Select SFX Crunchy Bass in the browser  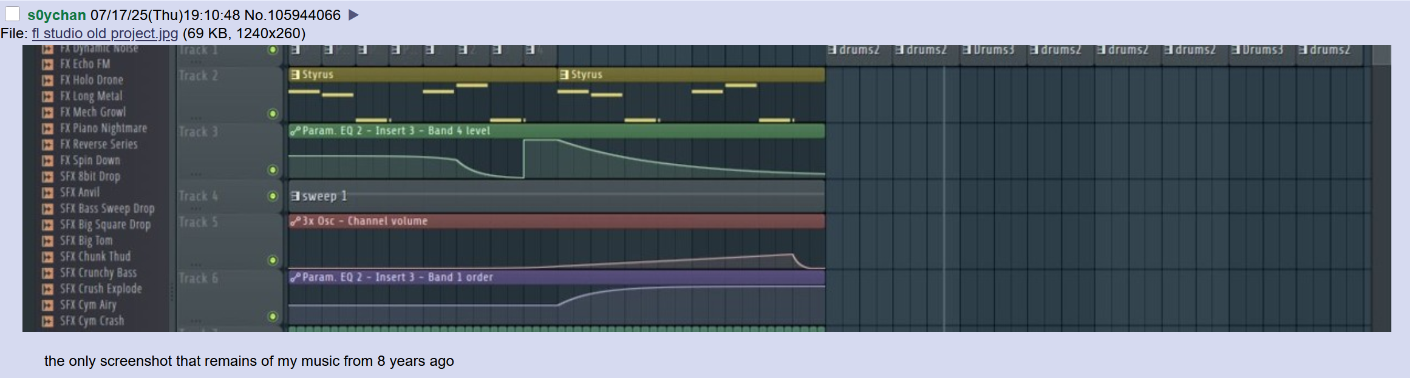coord(98,273)
